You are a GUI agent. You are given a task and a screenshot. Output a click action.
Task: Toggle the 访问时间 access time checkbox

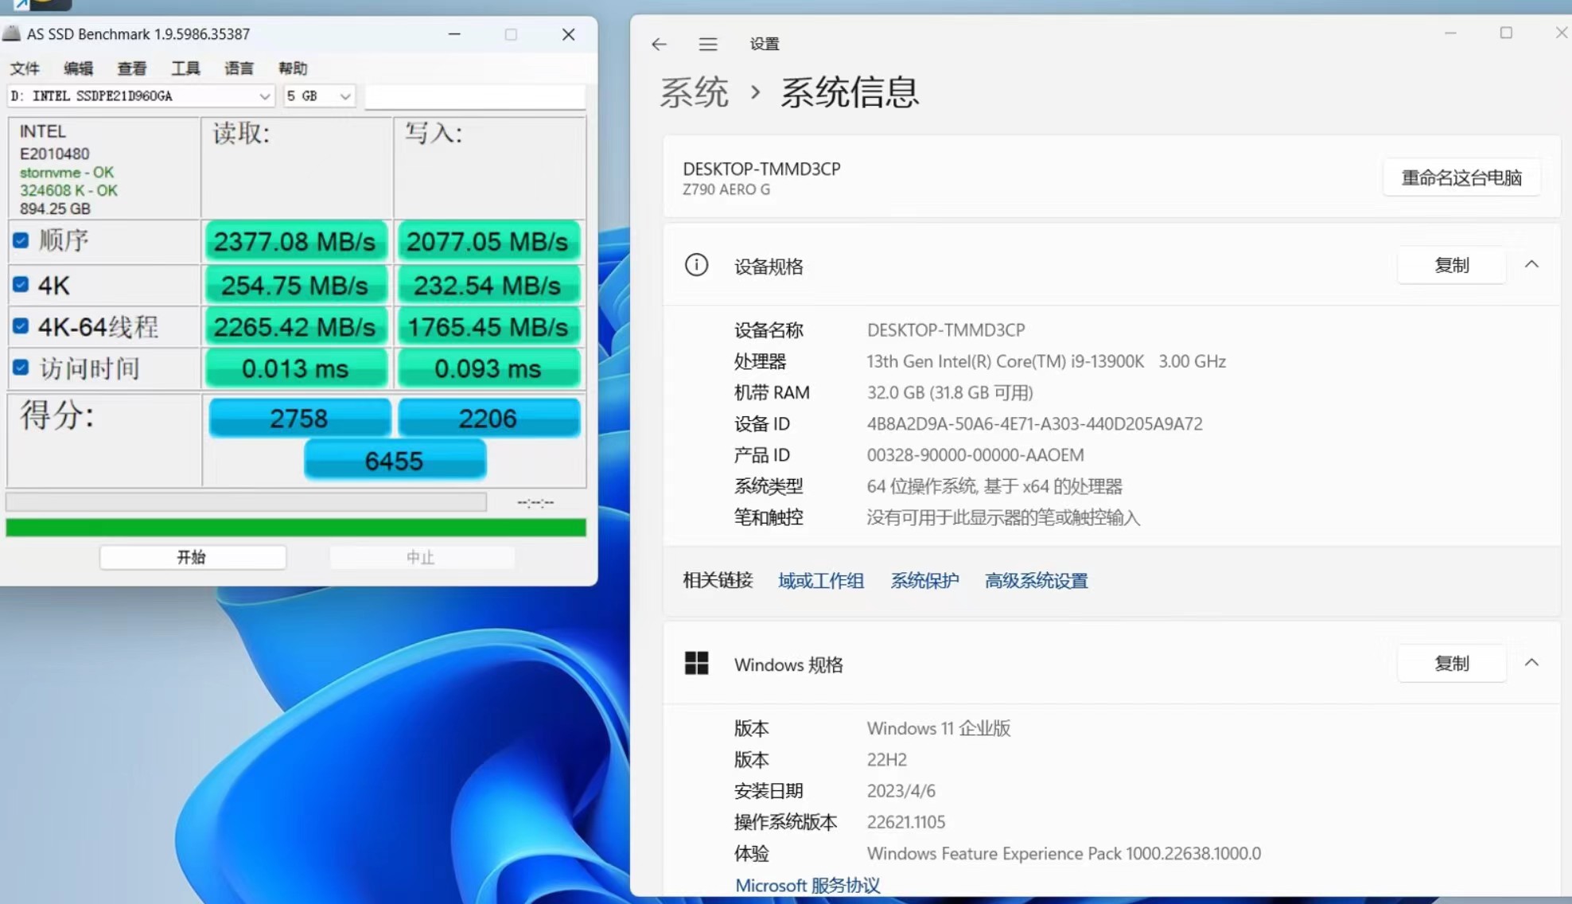21,368
